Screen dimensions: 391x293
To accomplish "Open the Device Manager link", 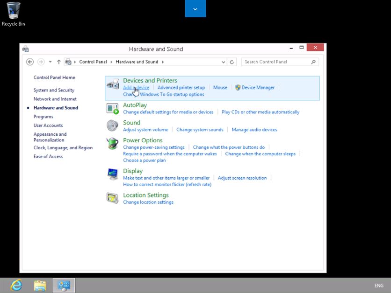I will [x=258, y=87].
